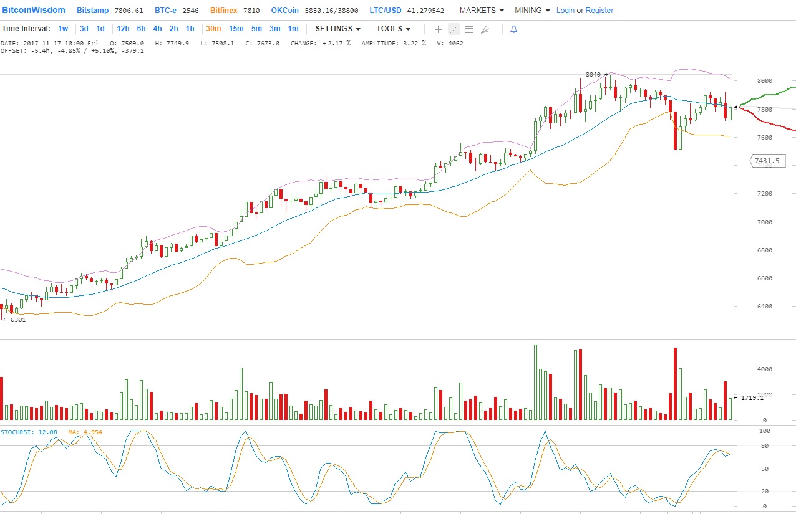Select the 30m time interval
This screenshot has height=514, width=796.
pyautogui.click(x=213, y=29)
